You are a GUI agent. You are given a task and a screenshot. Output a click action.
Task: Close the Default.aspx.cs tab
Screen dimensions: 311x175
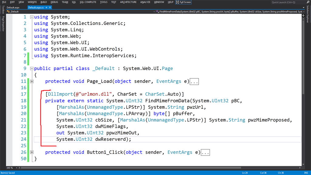coord(50,8)
